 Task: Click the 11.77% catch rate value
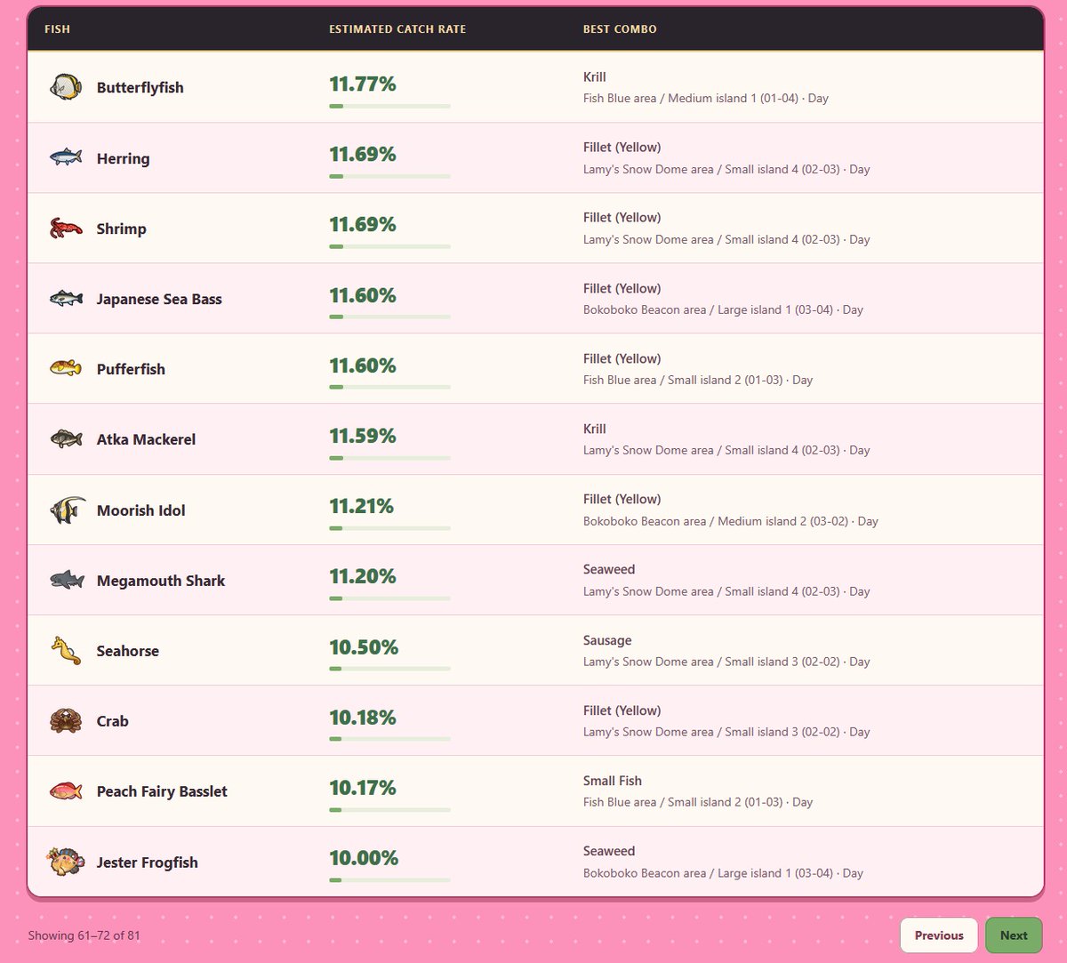pyautogui.click(x=363, y=84)
